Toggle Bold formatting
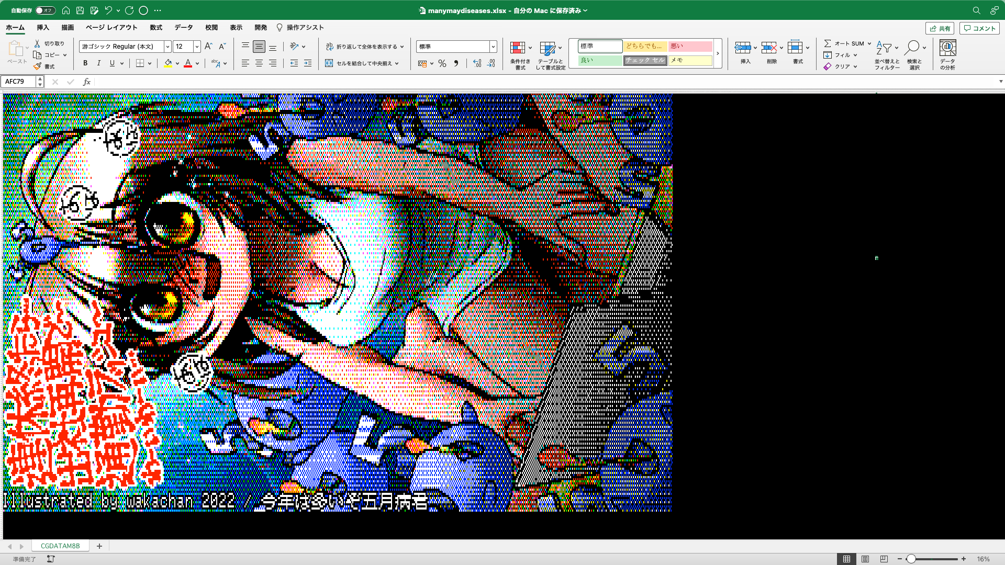1005x565 pixels. [x=85, y=63]
